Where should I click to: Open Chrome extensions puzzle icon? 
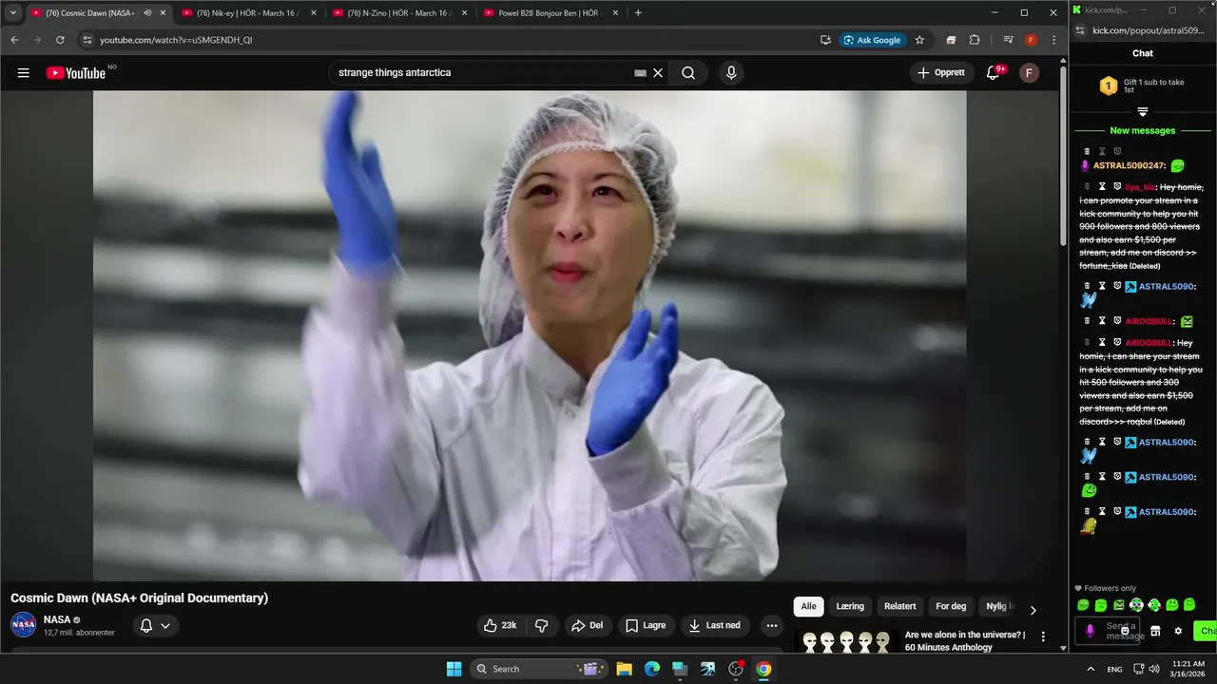pyautogui.click(x=975, y=40)
